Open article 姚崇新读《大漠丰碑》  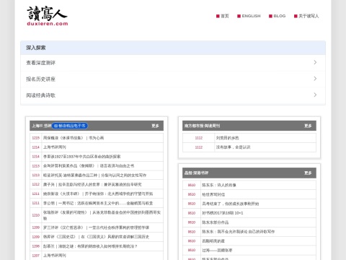coord(98,194)
